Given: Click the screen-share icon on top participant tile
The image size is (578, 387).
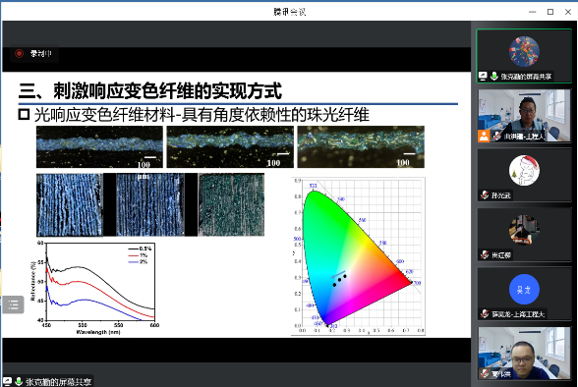Looking at the screenshot, I should pos(483,77).
